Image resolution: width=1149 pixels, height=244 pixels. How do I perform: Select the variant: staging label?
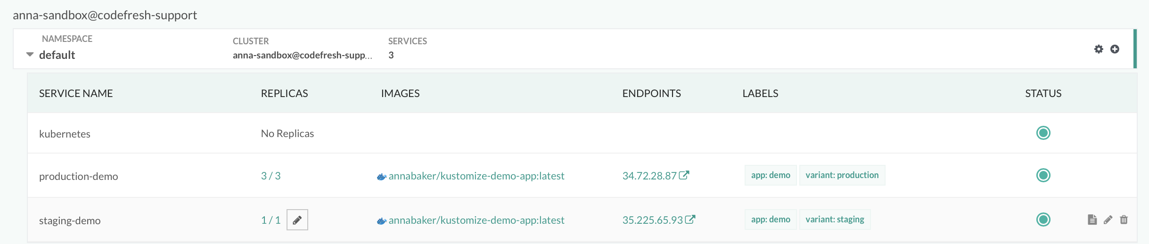[x=835, y=220]
